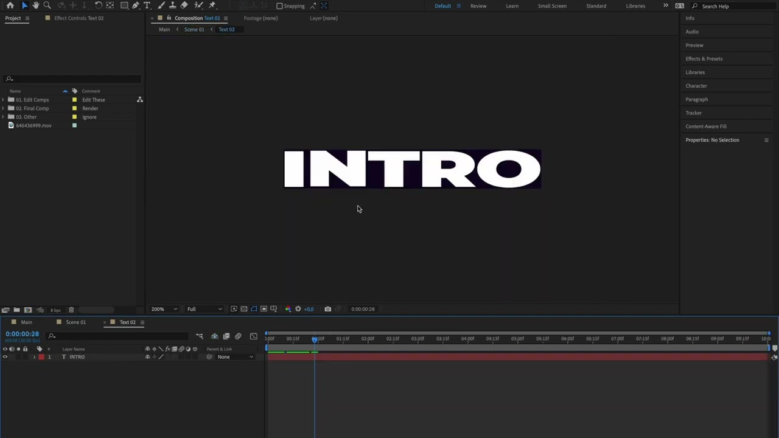Choose the Clone Stamp tool
Image resolution: width=779 pixels, height=438 pixels.
(173, 5)
